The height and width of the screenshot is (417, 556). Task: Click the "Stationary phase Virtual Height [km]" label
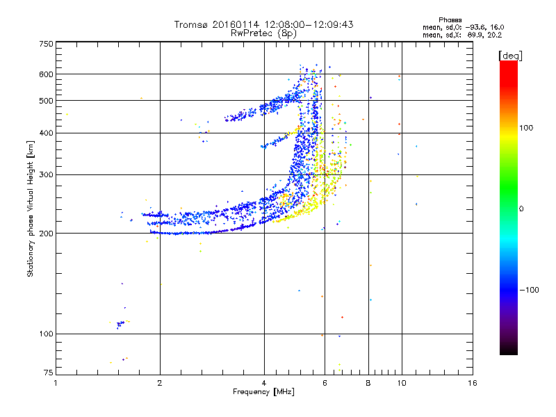(31, 208)
